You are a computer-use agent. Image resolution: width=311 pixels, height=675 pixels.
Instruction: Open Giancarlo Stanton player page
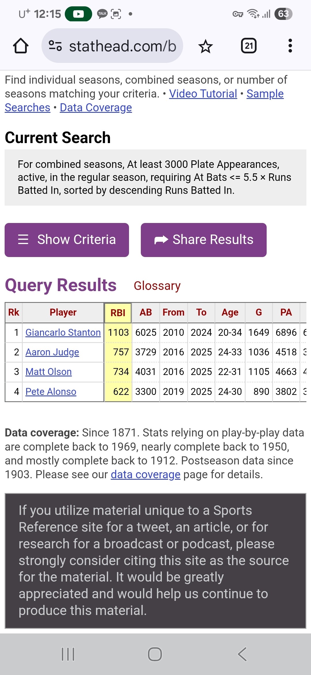tap(63, 333)
